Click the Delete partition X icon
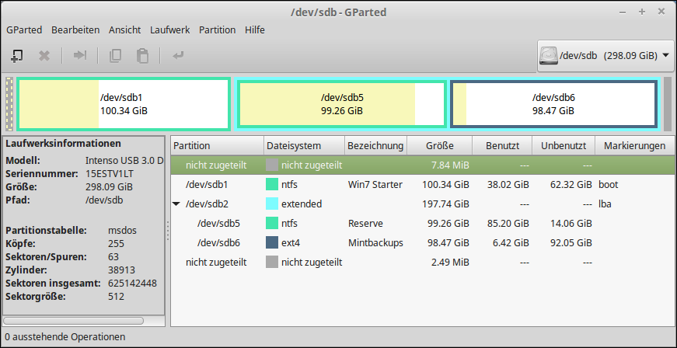 coord(44,56)
